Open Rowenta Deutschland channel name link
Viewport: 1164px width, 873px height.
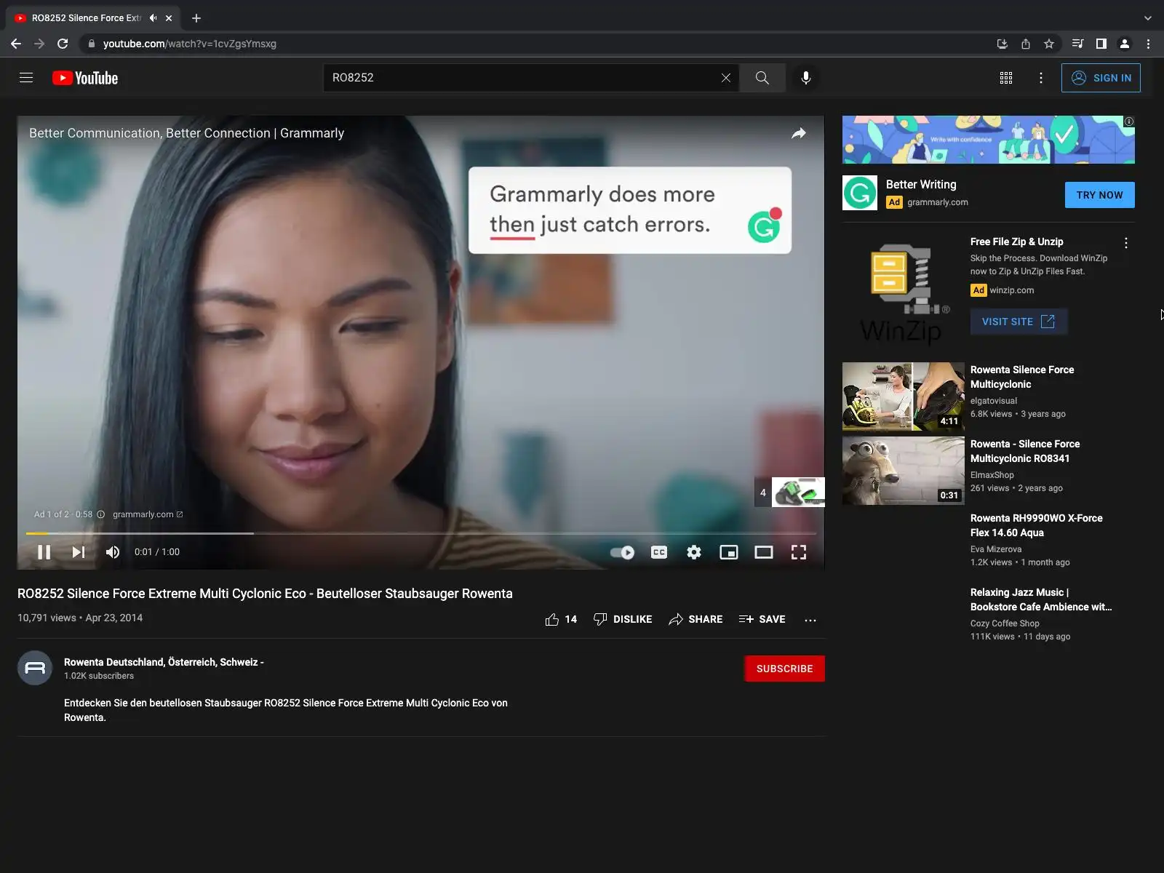164,662
